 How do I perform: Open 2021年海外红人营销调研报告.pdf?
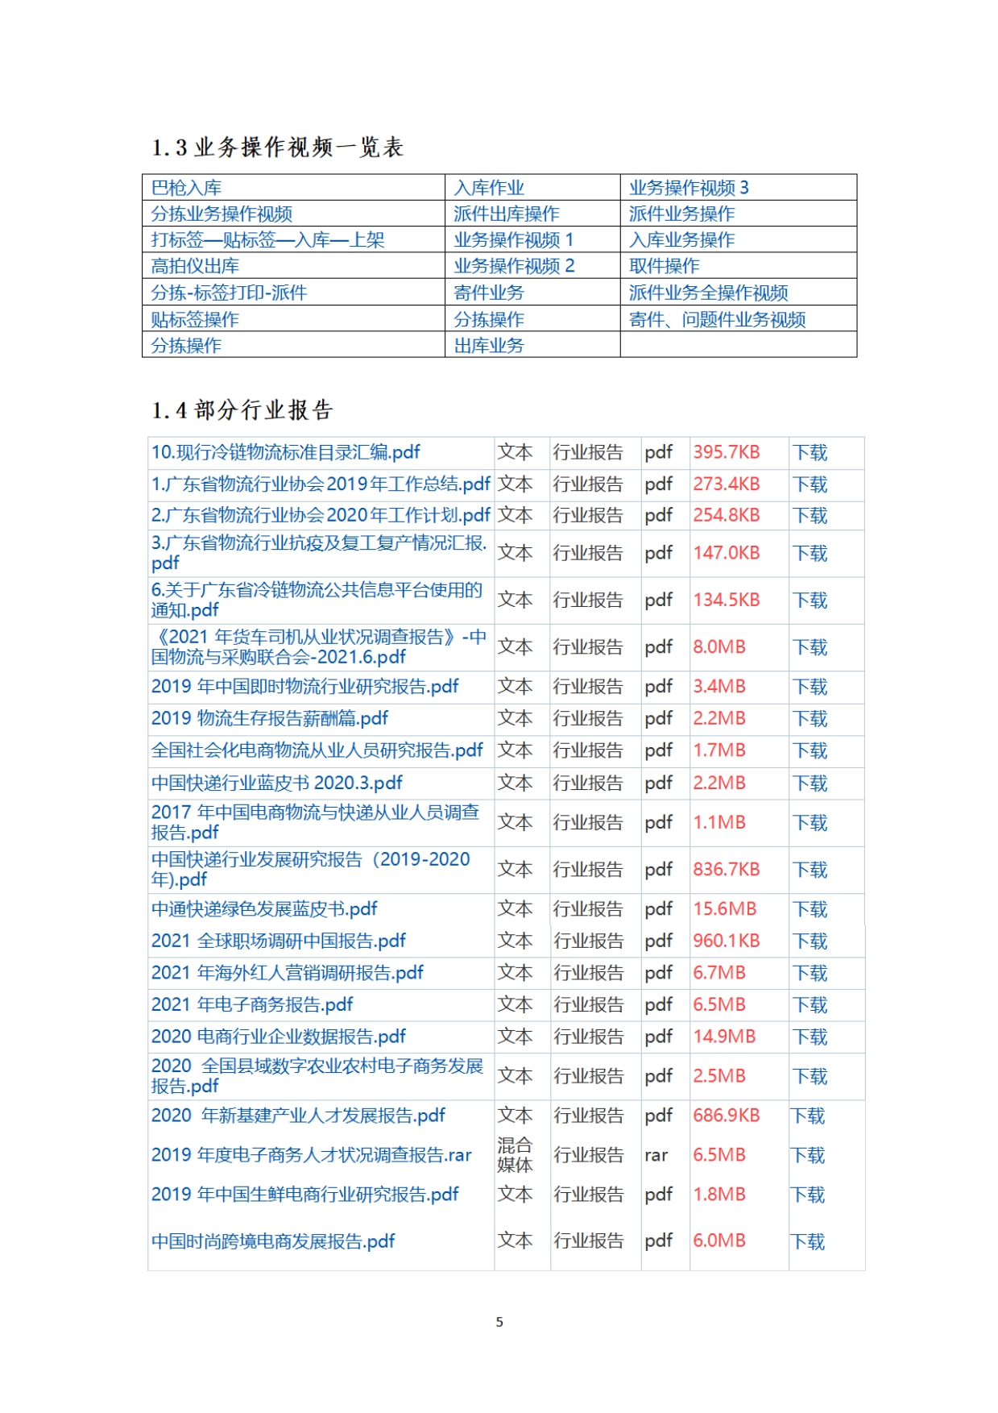coord(287,972)
